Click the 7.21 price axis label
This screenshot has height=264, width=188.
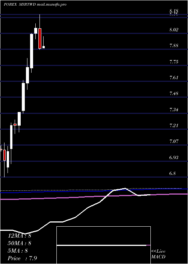174,126
